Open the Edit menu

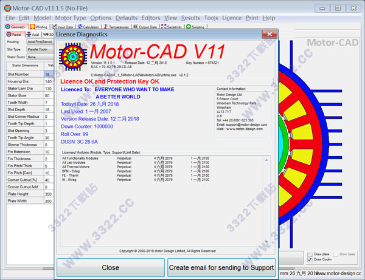pyautogui.click(x=24, y=18)
